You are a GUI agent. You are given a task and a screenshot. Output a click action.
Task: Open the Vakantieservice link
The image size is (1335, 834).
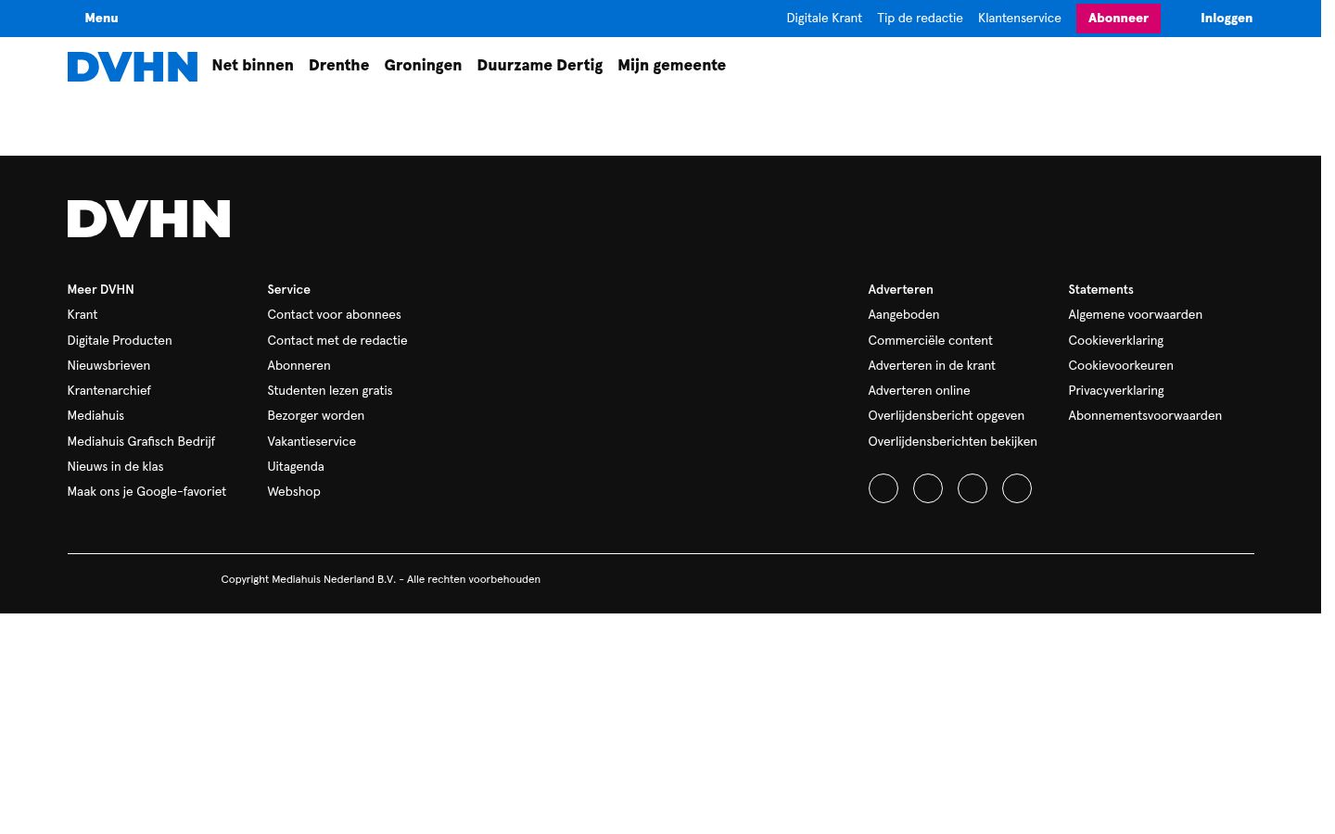click(x=311, y=442)
